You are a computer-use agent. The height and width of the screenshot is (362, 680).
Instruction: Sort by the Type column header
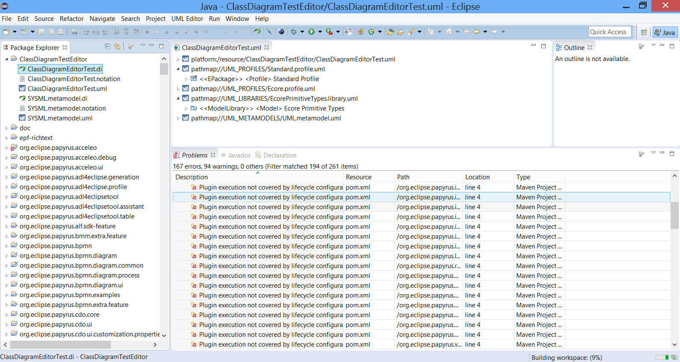[x=540, y=177]
